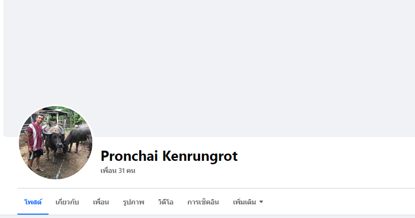Click the word Pronchai in profile name
Image resolution: width=415 pixels, height=218 pixels.
(130, 156)
